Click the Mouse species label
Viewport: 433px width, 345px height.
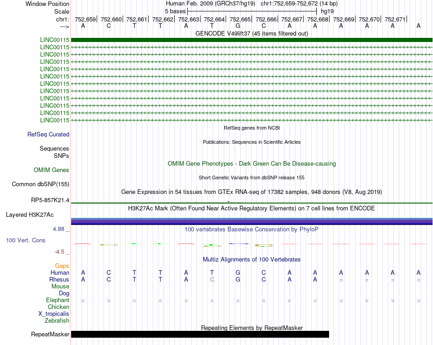(x=60, y=287)
